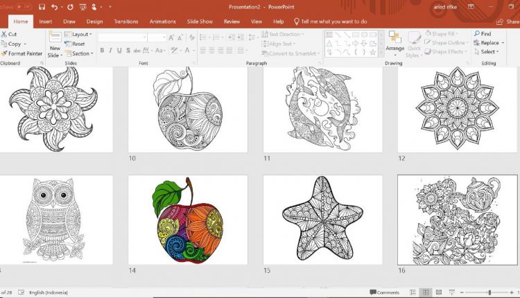Open the Section dropdown menu
Image resolution: width=520 pixels, height=298 pixels.
coord(80,53)
